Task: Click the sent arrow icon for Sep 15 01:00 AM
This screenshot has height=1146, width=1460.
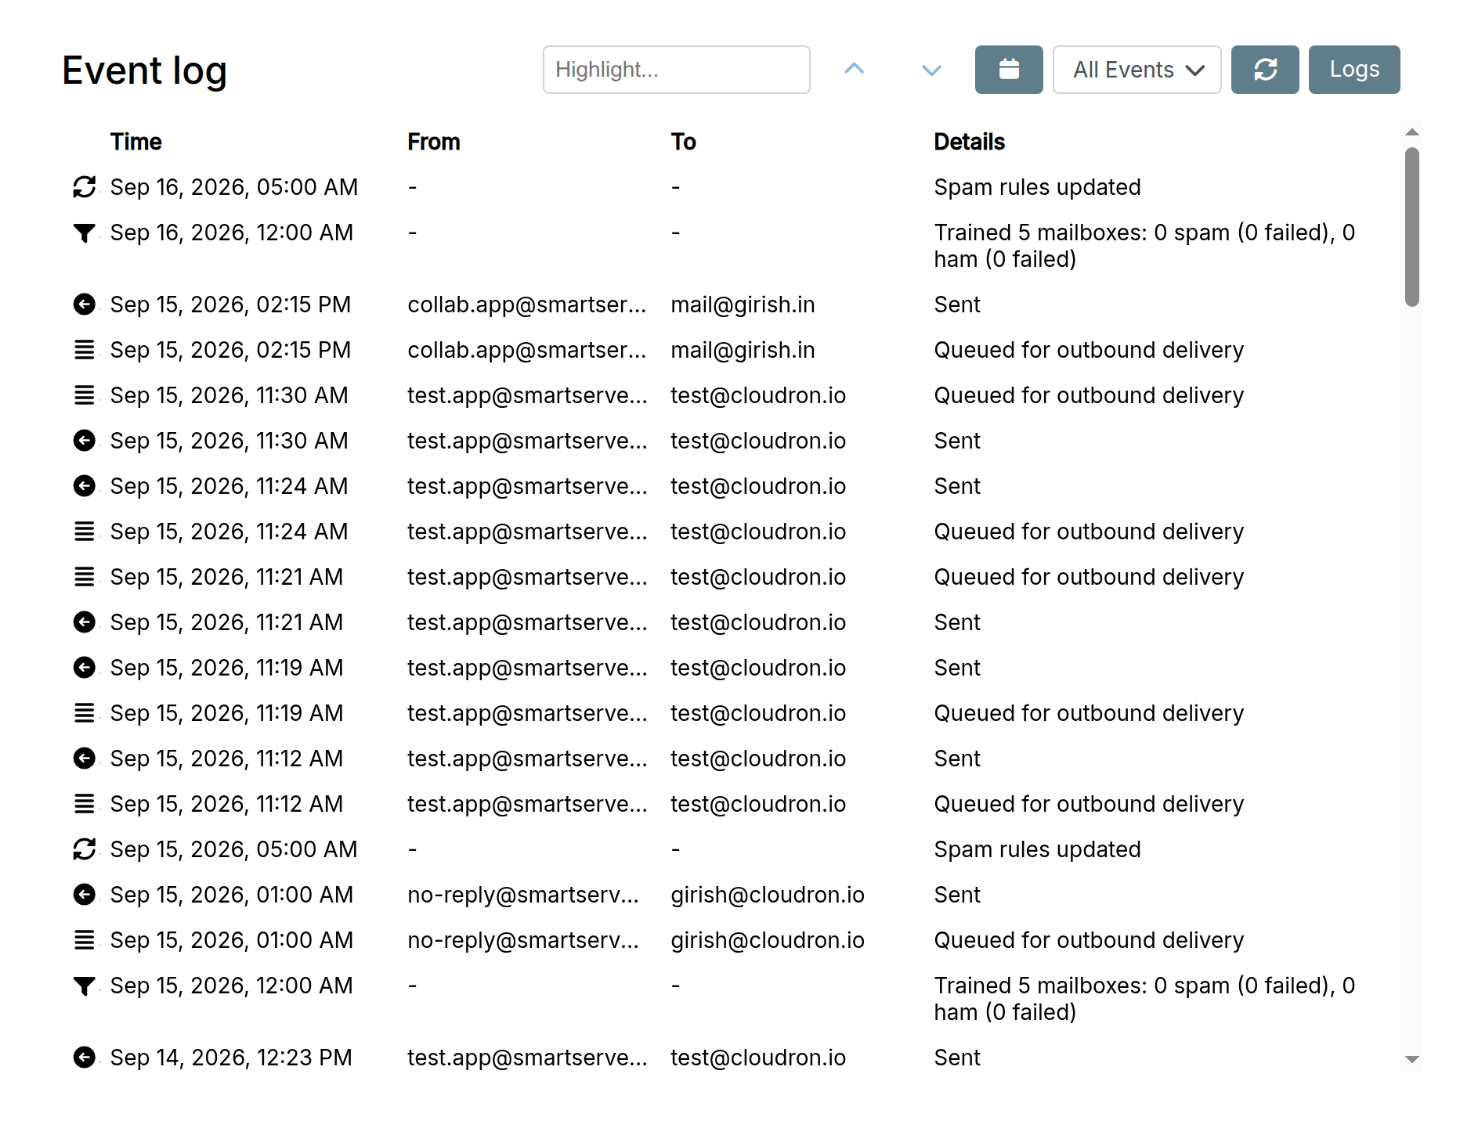Action: (x=84, y=895)
